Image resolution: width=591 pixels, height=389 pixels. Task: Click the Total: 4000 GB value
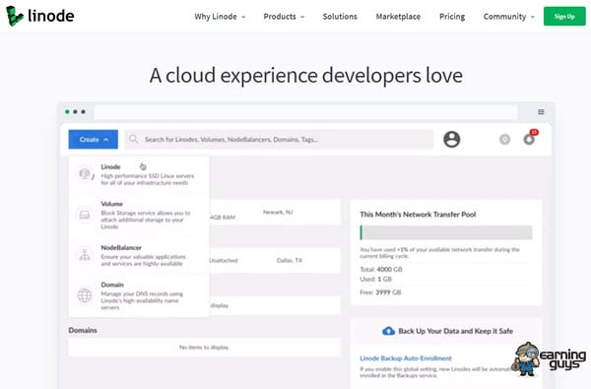point(381,270)
